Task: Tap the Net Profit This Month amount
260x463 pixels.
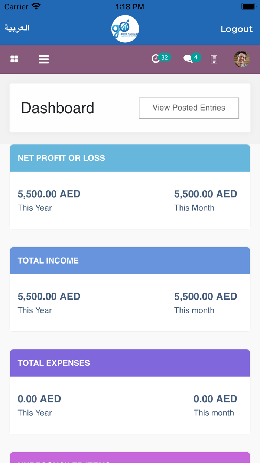Action: pos(205,194)
